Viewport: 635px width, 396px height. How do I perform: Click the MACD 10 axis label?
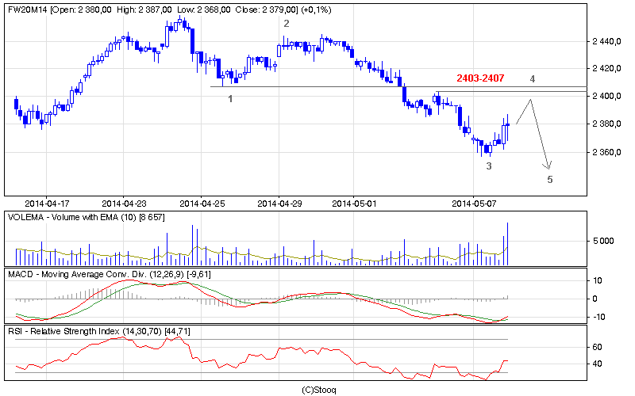coord(598,280)
